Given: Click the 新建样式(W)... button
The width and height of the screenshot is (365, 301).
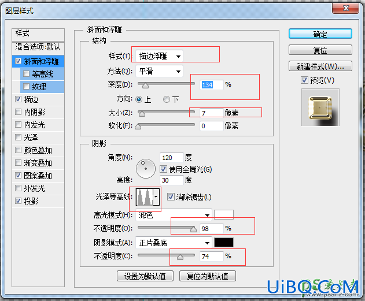Looking at the screenshot, I should (320, 66).
